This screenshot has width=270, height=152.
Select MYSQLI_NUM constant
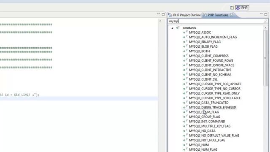(x=199, y=145)
